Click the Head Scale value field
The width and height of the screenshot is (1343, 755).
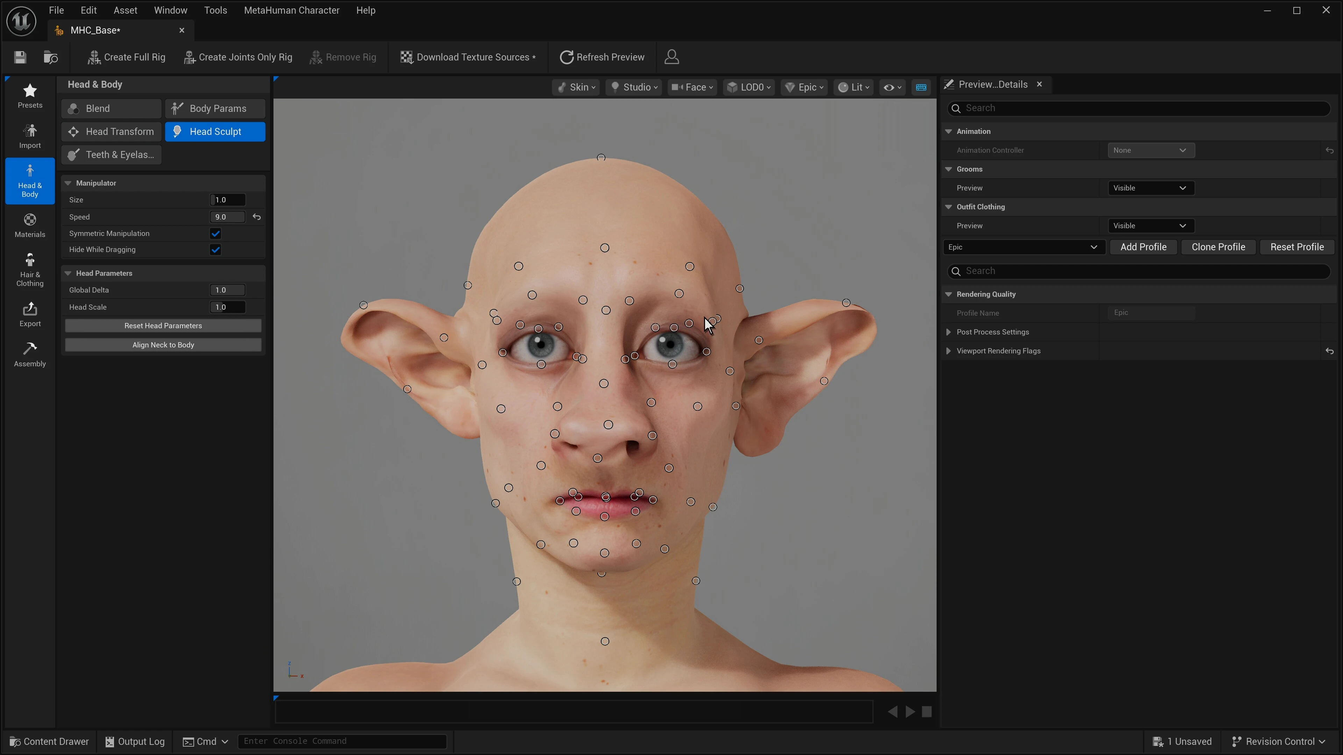[x=228, y=308]
